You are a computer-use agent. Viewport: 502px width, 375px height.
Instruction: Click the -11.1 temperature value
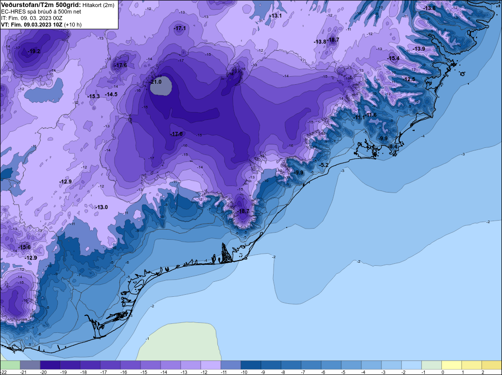click(359, 118)
